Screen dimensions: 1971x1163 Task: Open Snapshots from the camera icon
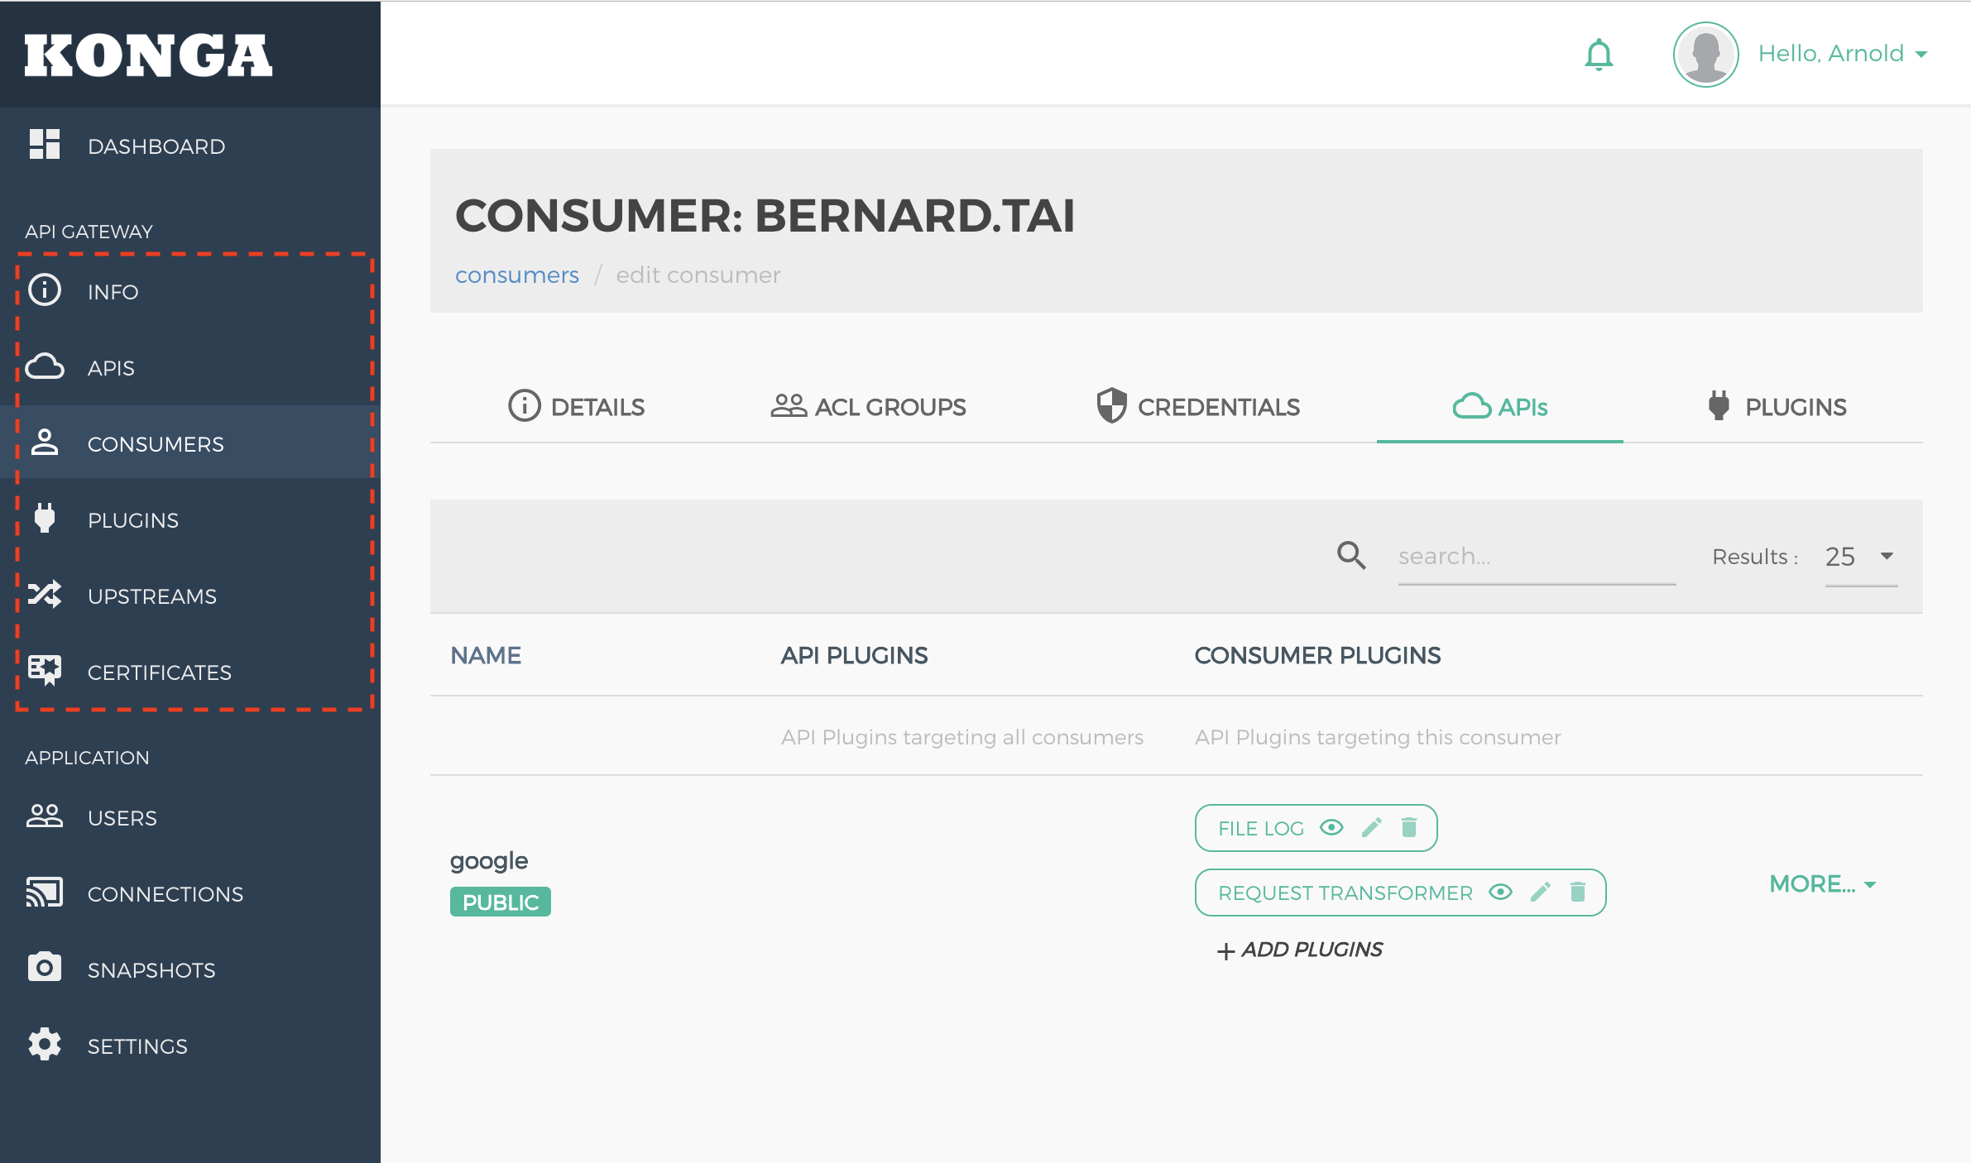45,968
